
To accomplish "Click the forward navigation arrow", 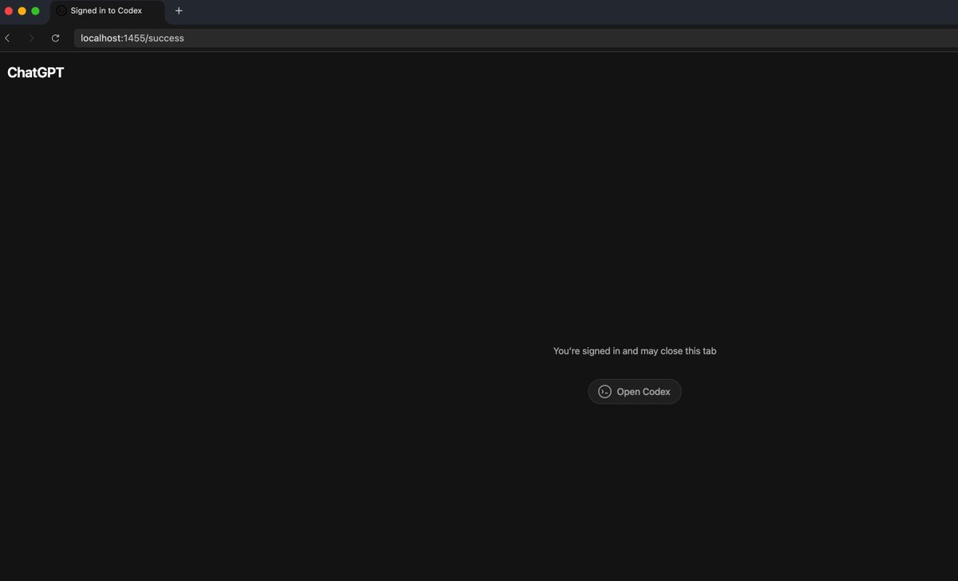I will pos(31,38).
